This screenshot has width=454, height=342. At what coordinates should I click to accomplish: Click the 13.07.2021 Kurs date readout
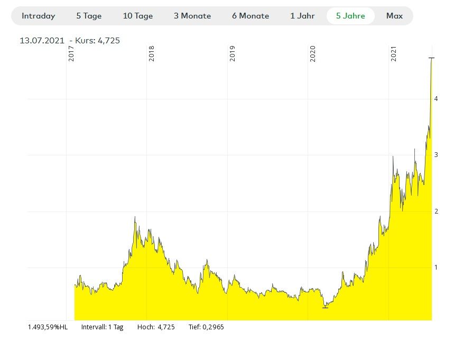[x=73, y=41]
